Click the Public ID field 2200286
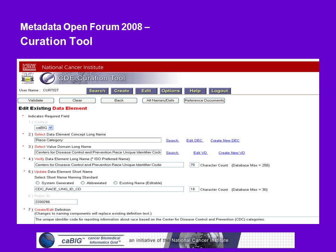 click(x=56, y=202)
